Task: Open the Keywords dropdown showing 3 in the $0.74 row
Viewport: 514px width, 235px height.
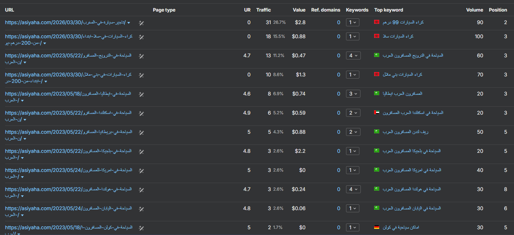Action: point(353,94)
